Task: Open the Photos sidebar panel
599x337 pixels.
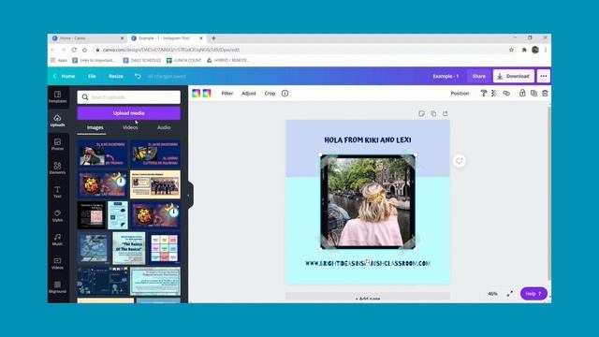Action: pos(57,144)
